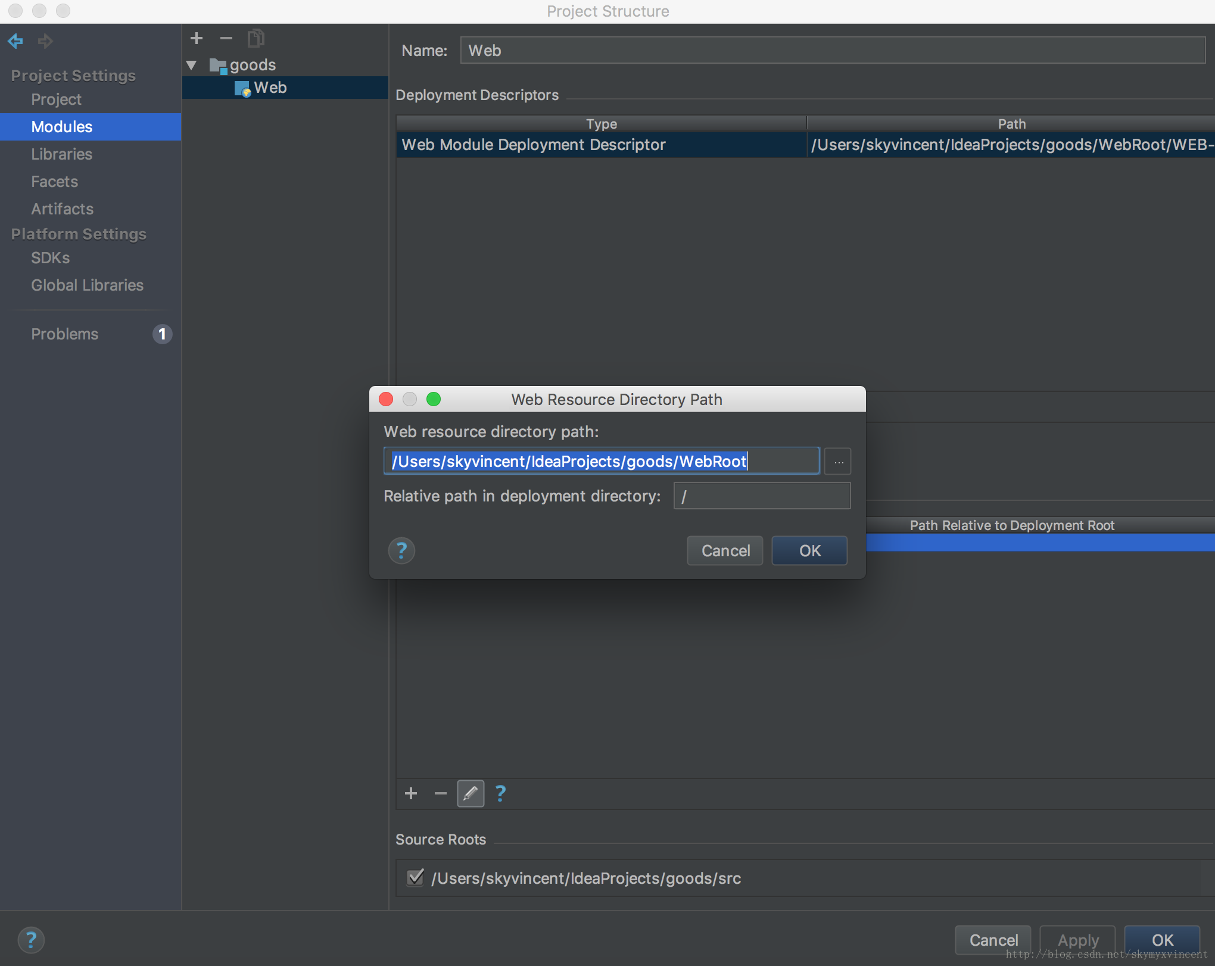
Task: Click the remove module minus icon
Action: pyautogui.click(x=226, y=39)
